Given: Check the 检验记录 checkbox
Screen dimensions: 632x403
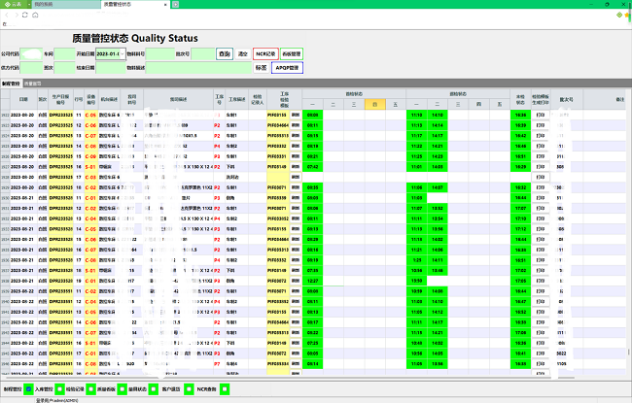Looking at the screenshot, I should point(91,389).
